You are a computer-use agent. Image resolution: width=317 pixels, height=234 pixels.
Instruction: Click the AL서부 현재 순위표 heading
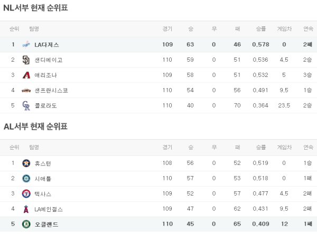click(35, 126)
